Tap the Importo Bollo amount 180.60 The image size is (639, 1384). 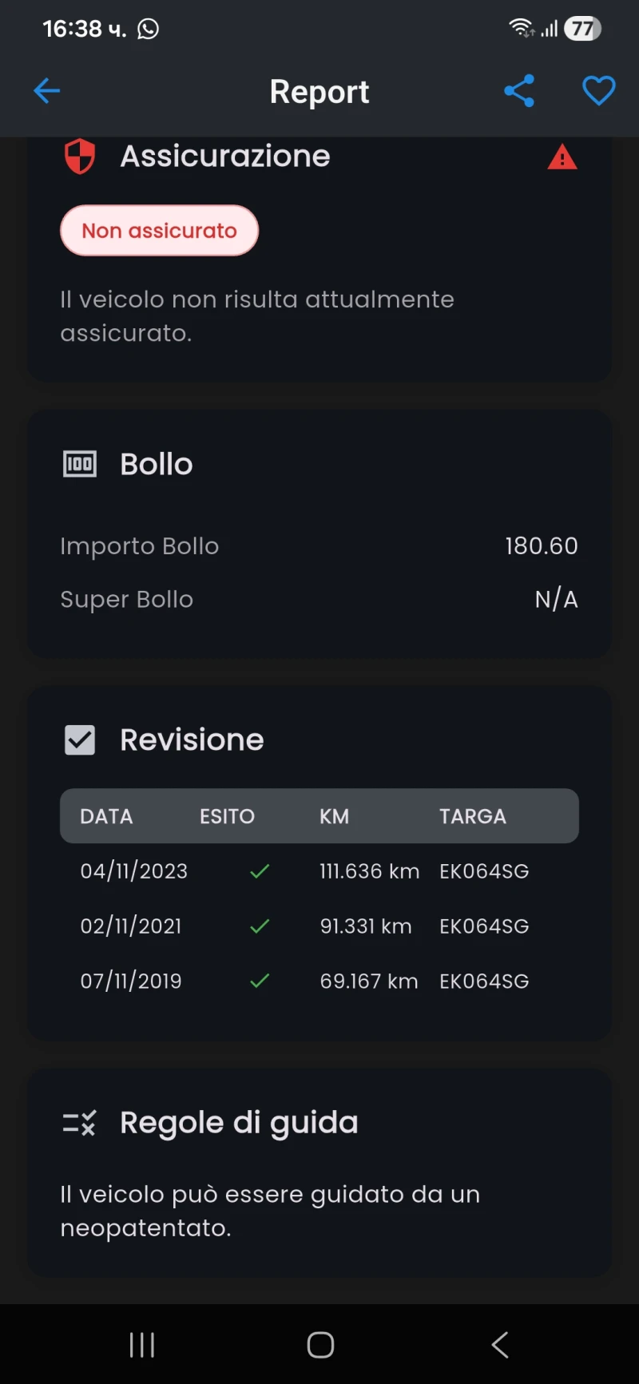[541, 546]
